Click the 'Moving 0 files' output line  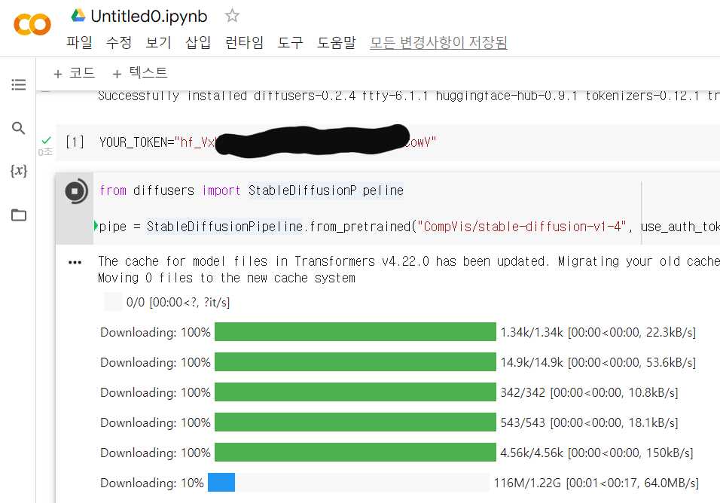[227, 278]
